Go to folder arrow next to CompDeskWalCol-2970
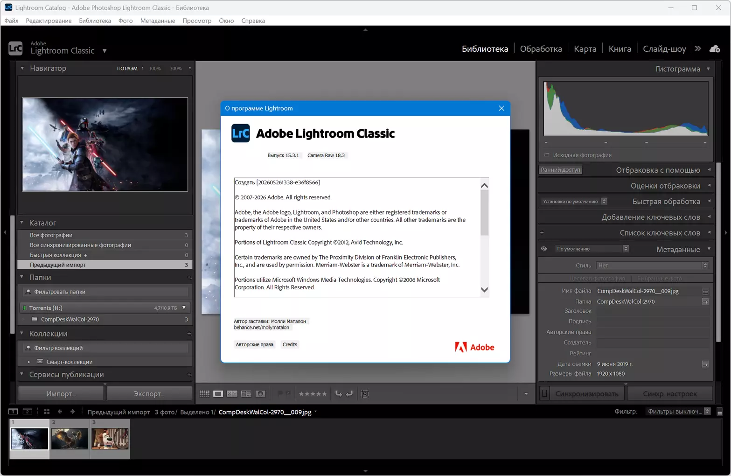This screenshot has width=731, height=476. [x=705, y=302]
